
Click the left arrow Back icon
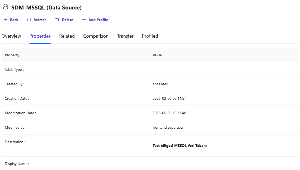coord(6,20)
